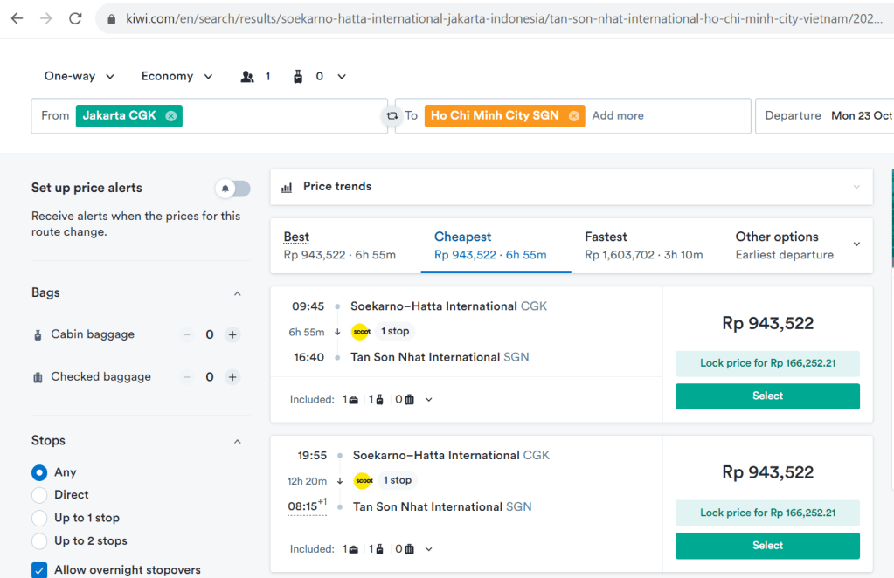Lock price on the 19:55 flight
The width and height of the screenshot is (894, 578).
(767, 513)
